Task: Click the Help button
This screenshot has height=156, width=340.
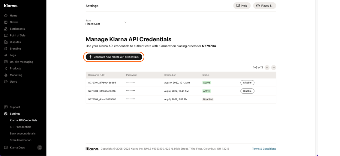Action: tap(242, 6)
